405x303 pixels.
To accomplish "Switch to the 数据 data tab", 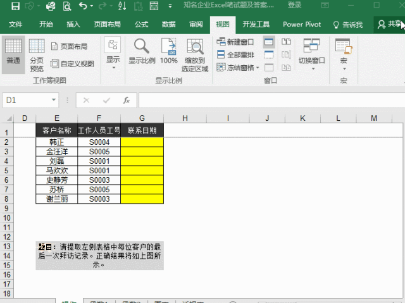I will click(x=169, y=25).
